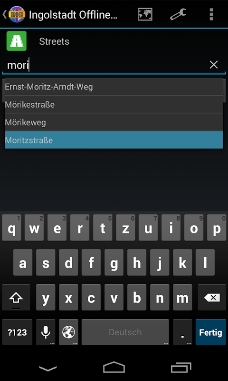This screenshot has width=228, height=381.
Task: Tap the ING app icon to go back
Action: [17, 14]
